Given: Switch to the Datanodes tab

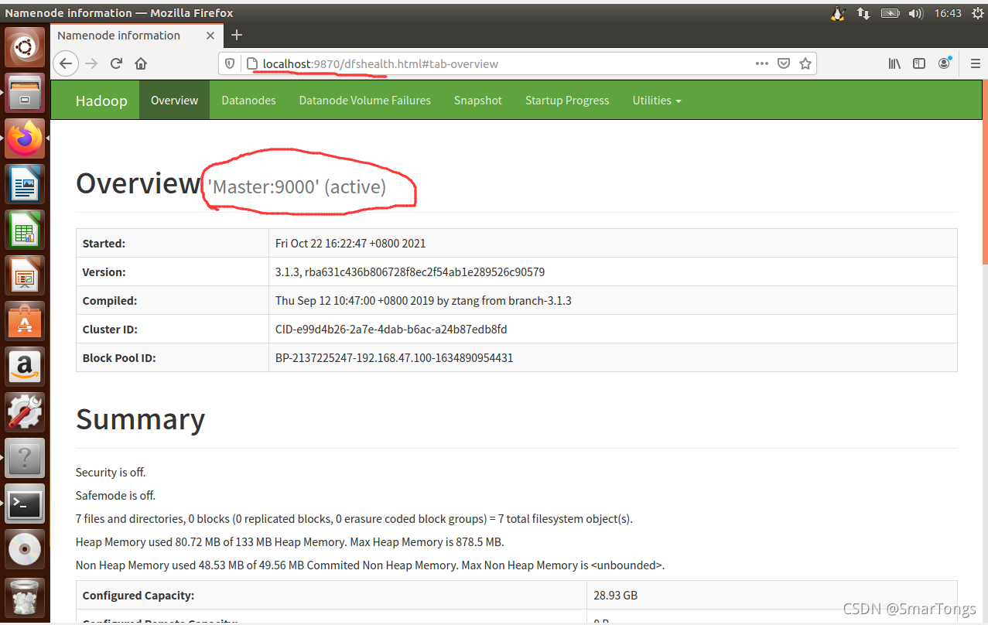Looking at the screenshot, I should click(248, 100).
